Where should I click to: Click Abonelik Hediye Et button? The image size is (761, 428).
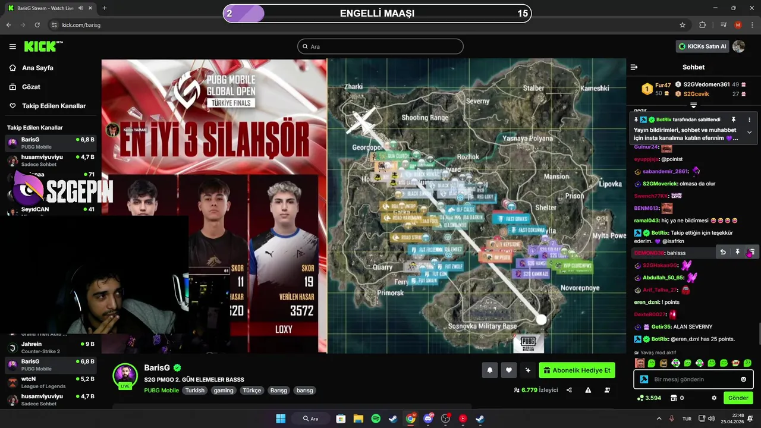click(x=577, y=370)
